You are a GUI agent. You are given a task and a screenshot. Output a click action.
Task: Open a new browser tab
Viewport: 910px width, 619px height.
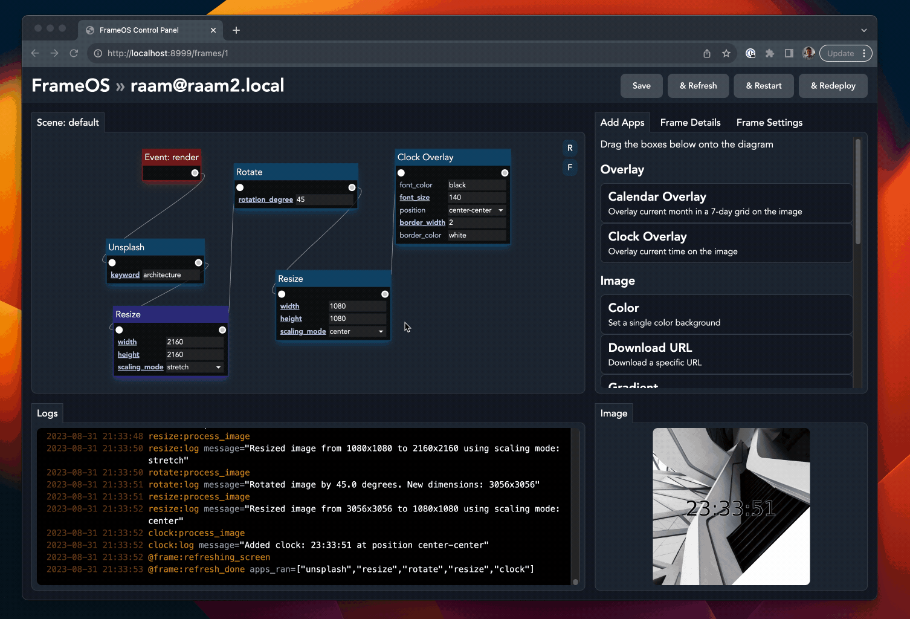[236, 30]
